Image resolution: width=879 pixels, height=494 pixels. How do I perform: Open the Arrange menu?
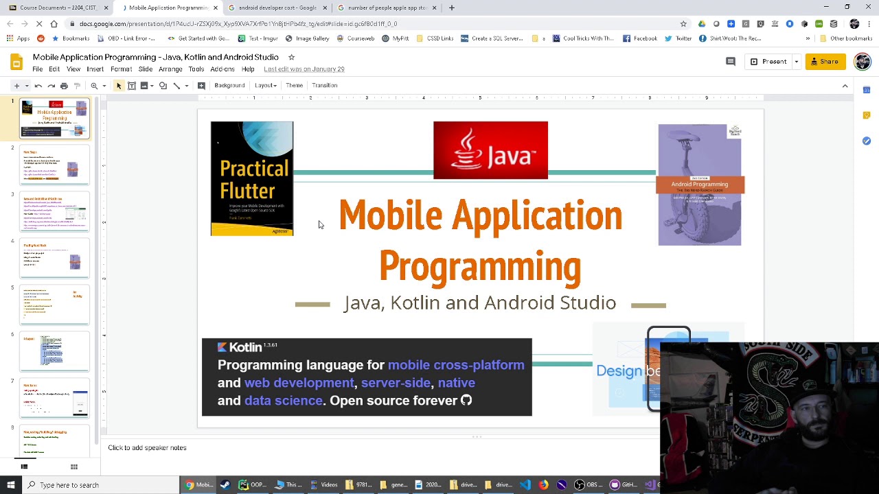170,69
